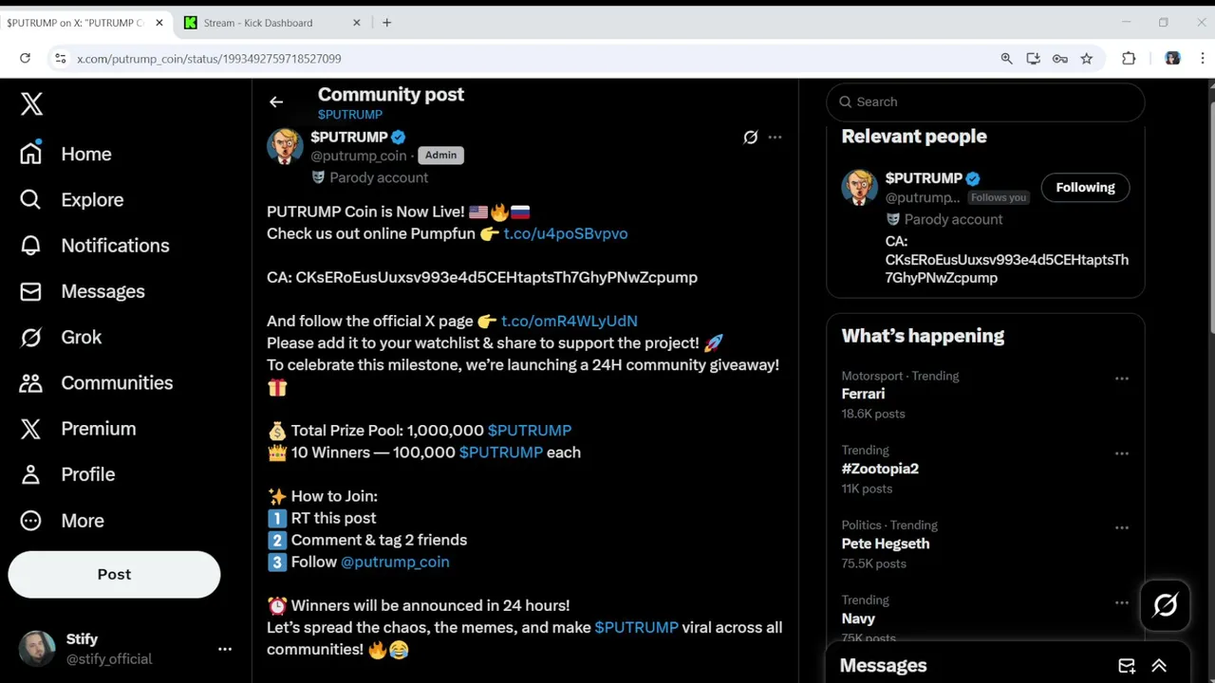Go back using the arrow icon
The width and height of the screenshot is (1215, 683).
pos(276,102)
